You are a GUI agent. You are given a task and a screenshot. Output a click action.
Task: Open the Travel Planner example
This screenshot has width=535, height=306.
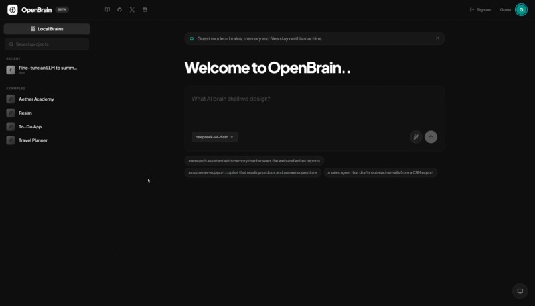click(46, 140)
